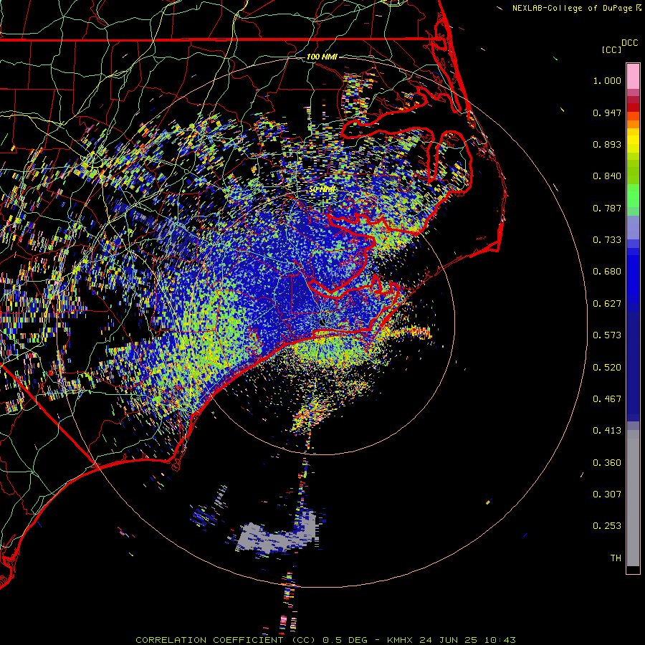Click the 0.360 scale value
The width and height of the screenshot is (645, 645).
pos(607,463)
